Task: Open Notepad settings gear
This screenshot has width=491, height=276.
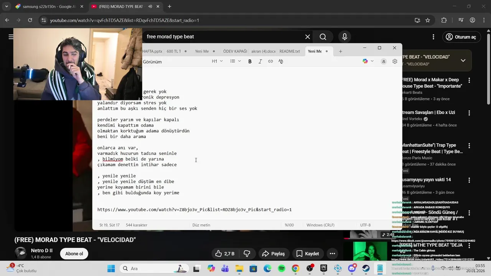Action: [x=395, y=61]
